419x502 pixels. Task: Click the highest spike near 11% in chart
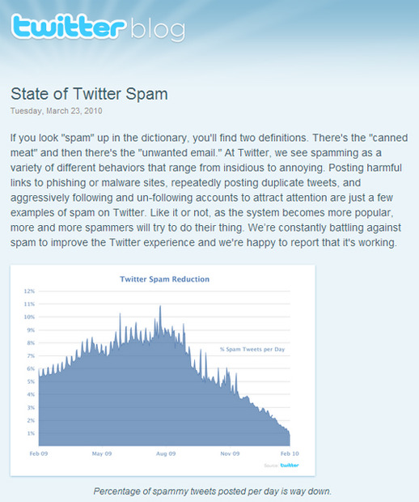pos(160,308)
